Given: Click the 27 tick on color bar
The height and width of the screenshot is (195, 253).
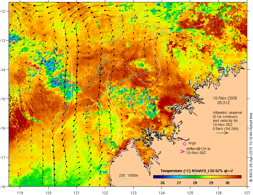Looking at the screenshot, I should click(x=179, y=183).
